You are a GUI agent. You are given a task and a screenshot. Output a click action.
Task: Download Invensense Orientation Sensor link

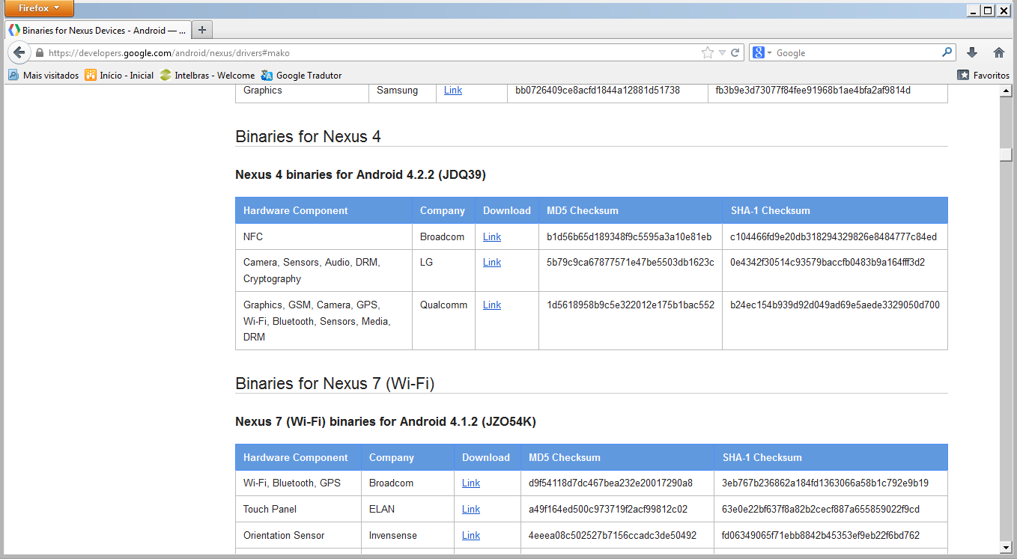pos(471,535)
